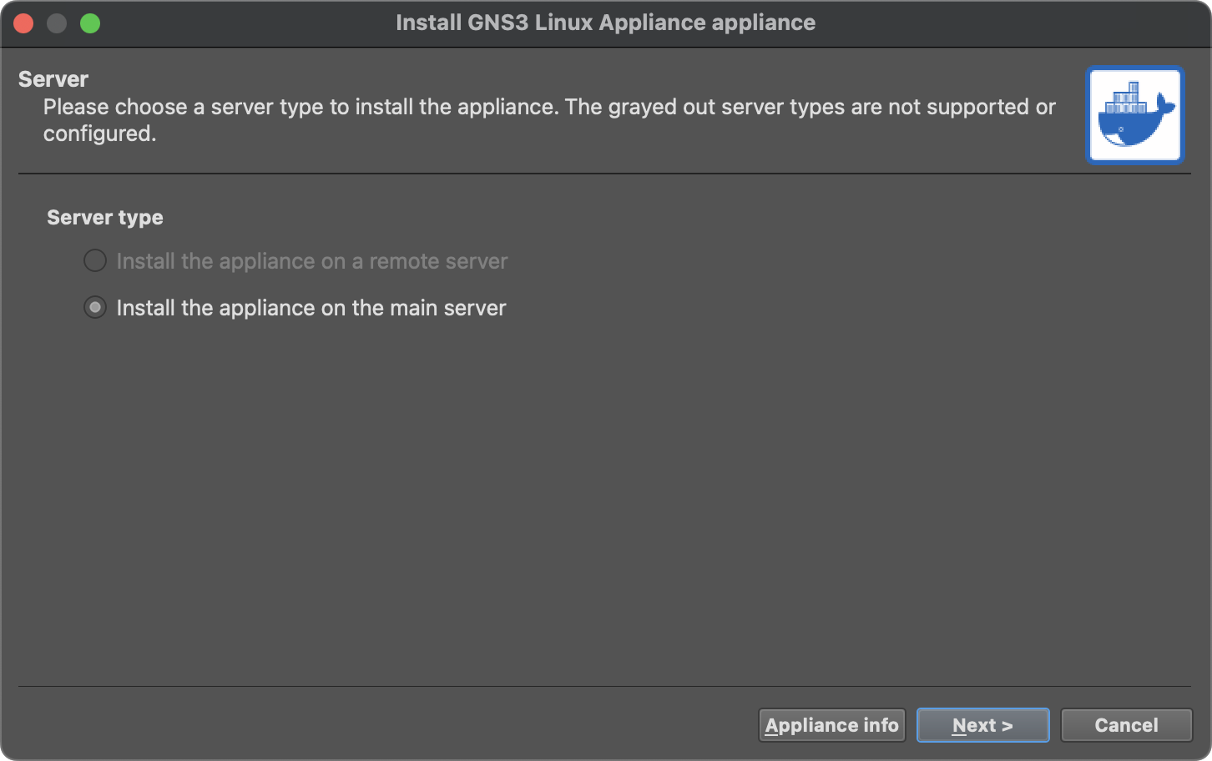The width and height of the screenshot is (1212, 761).
Task: Cancel the appliance installation
Action: pos(1126,725)
